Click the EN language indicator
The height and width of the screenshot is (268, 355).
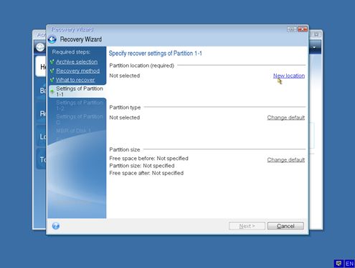tap(349, 264)
